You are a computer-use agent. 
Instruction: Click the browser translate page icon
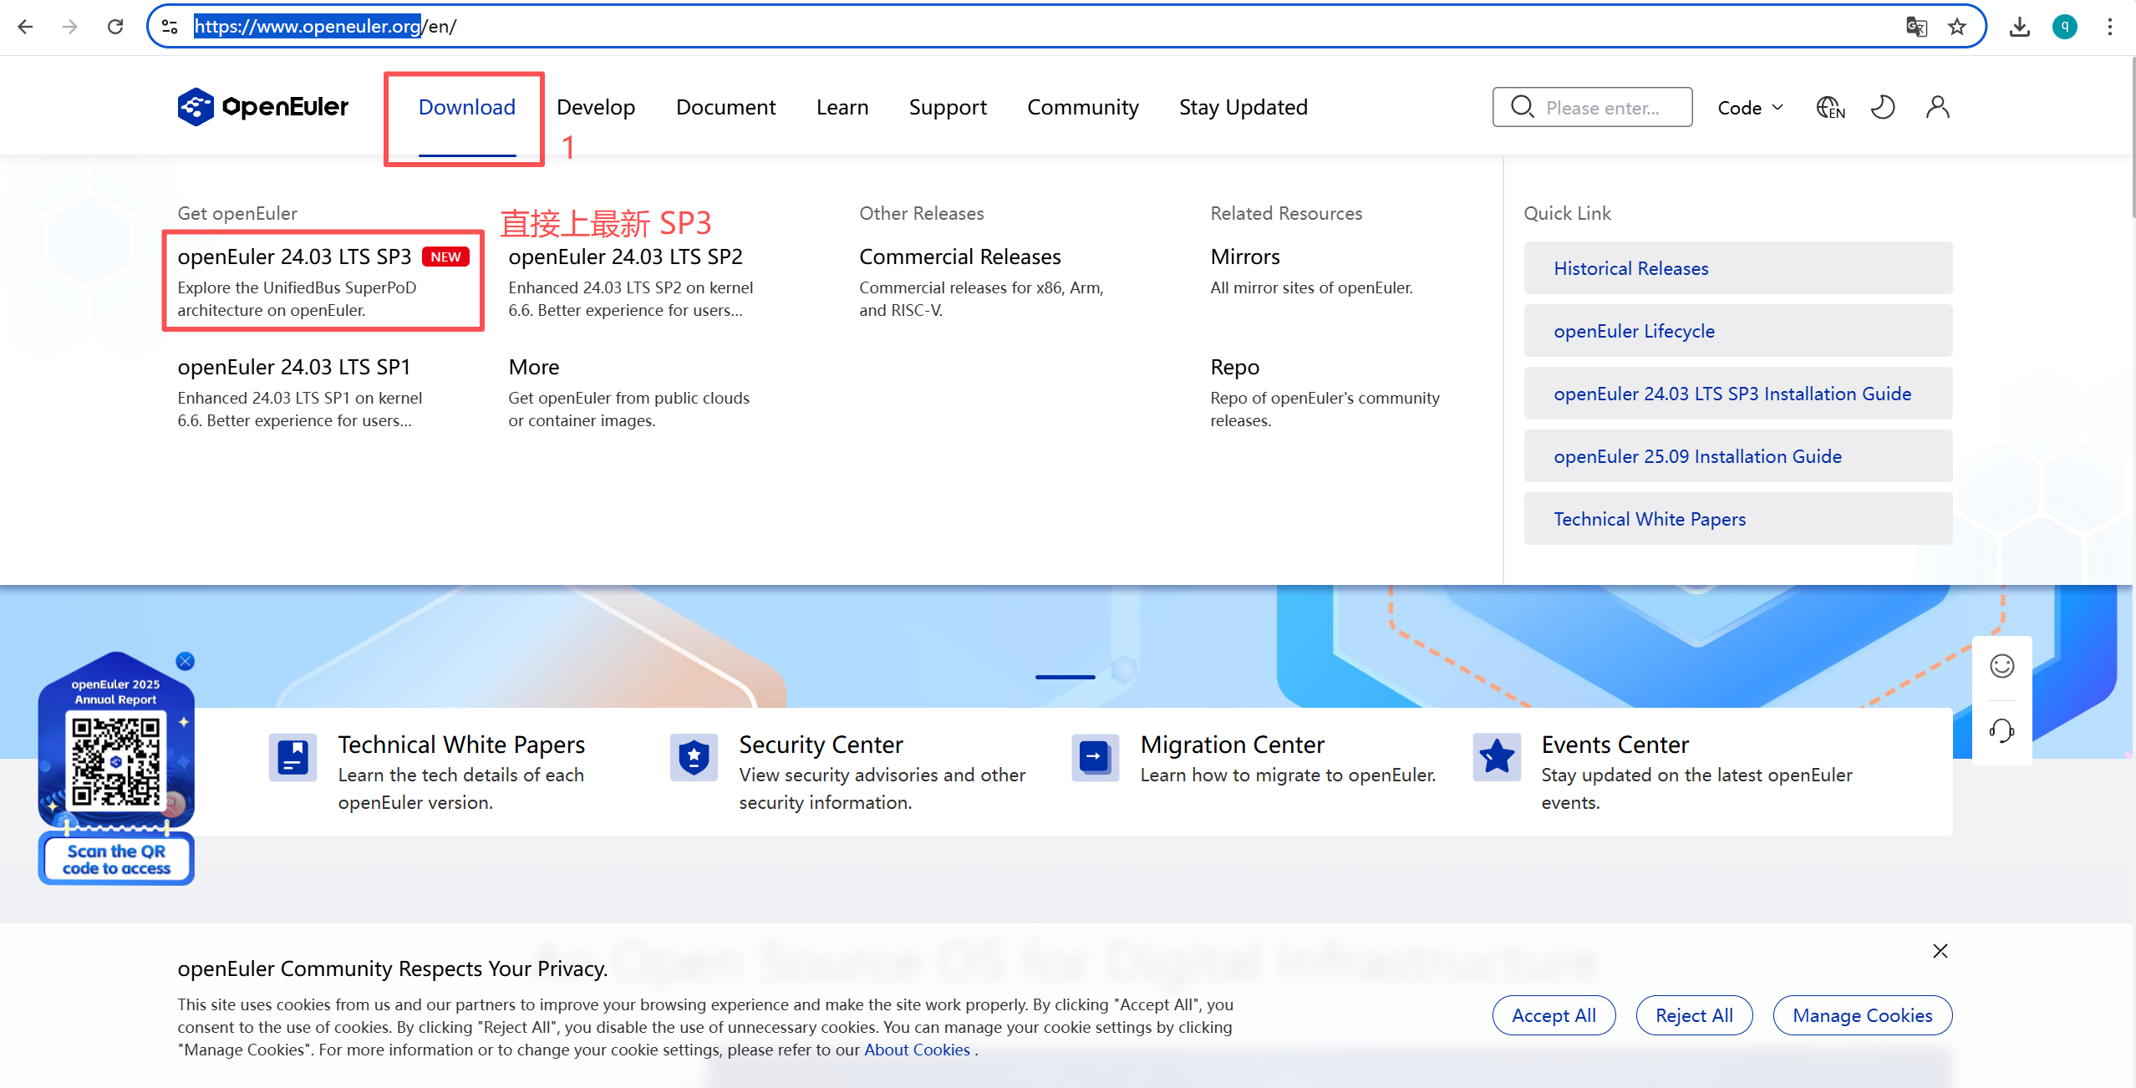point(1915,27)
